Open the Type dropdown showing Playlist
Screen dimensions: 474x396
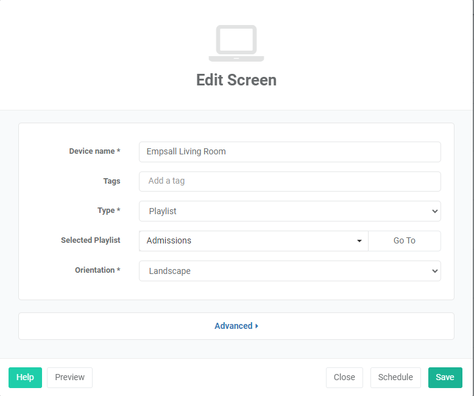click(289, 211)
